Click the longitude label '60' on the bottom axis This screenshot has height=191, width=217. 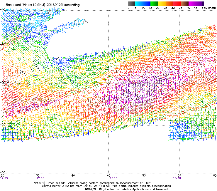[x=215, y=175]
